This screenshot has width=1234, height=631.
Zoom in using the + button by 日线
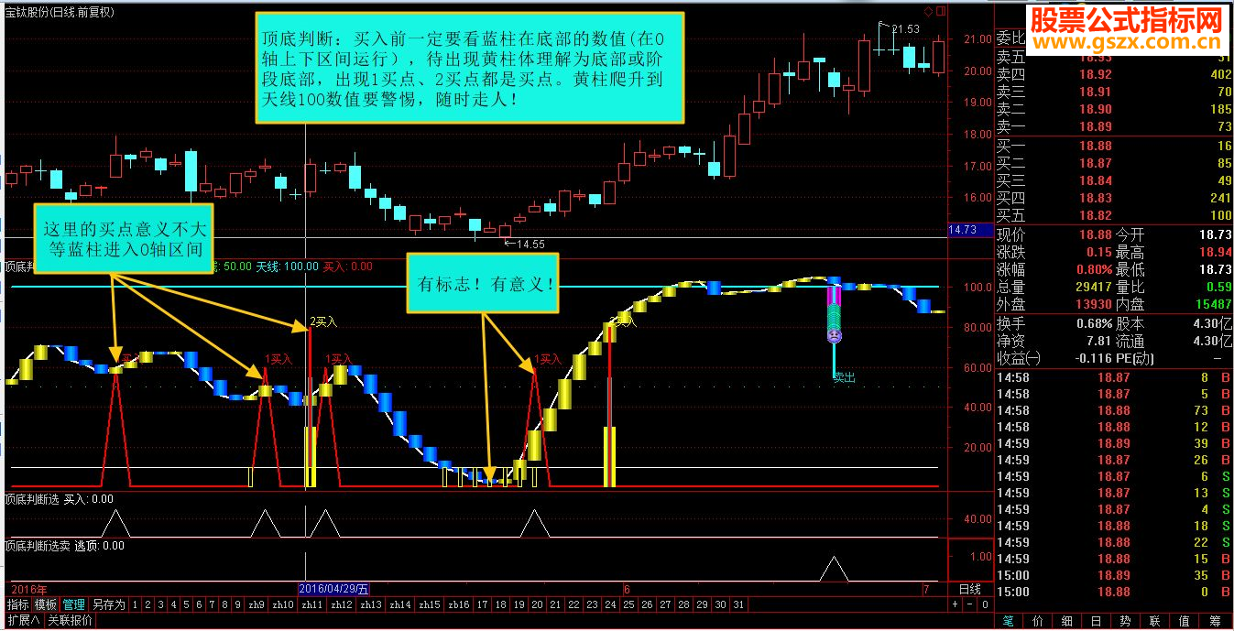[x=956, y=604]
